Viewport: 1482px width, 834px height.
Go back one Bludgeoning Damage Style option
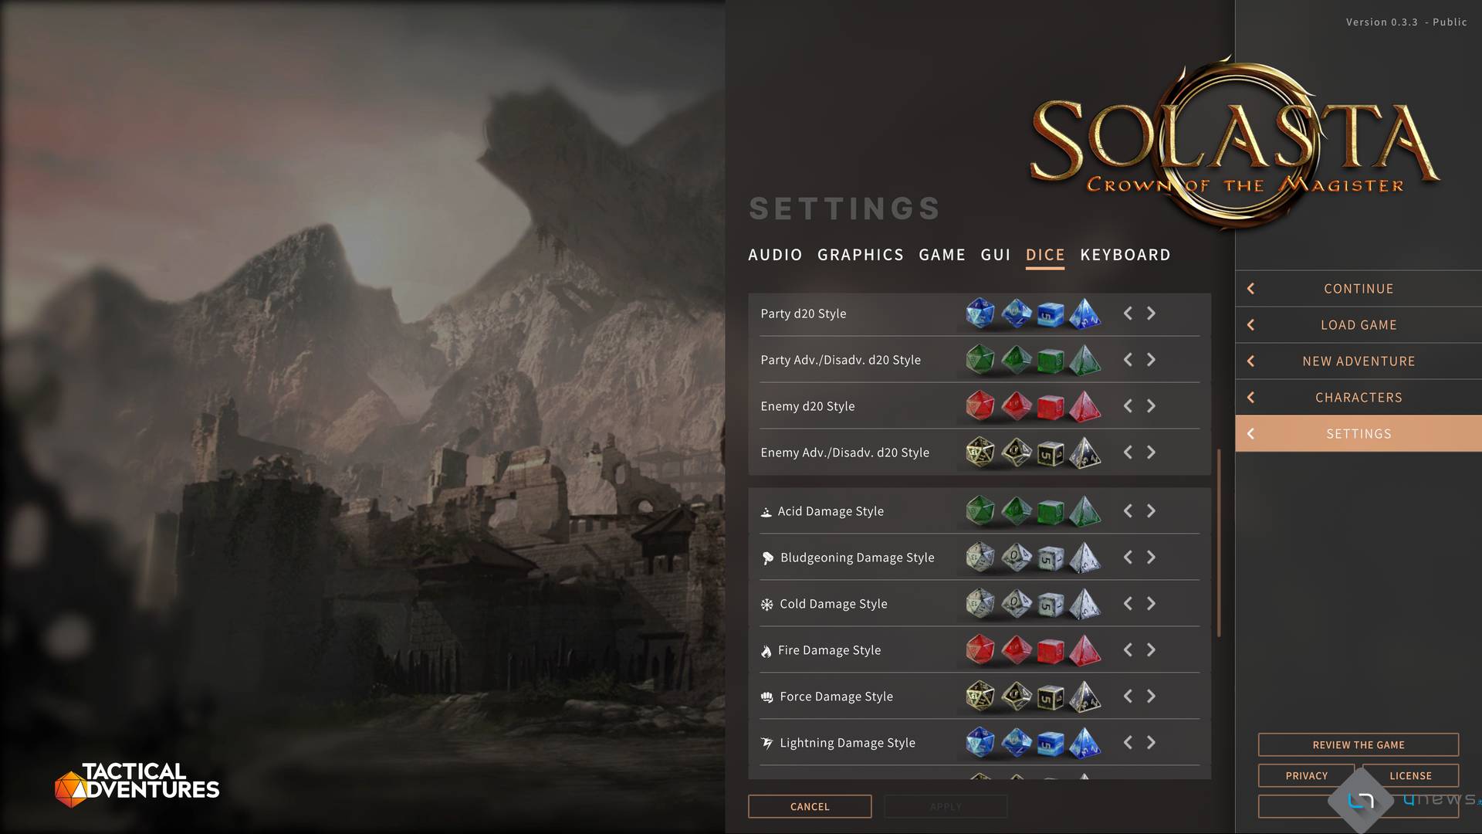[1128, 558]
